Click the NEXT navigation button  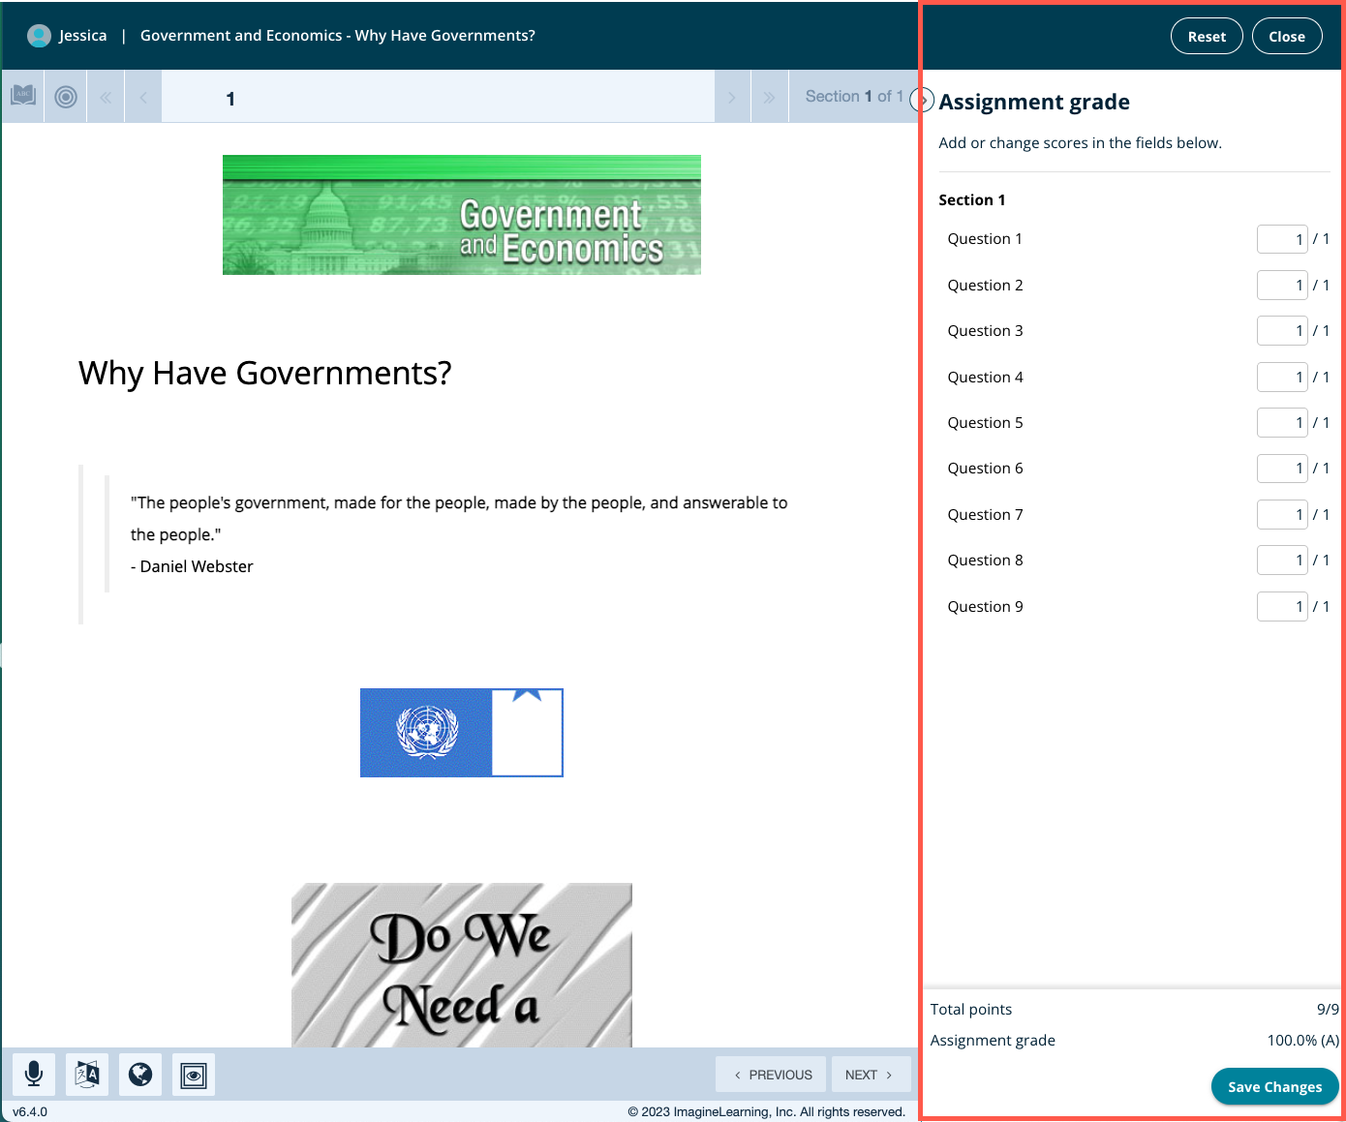[x=870, y=1074]
